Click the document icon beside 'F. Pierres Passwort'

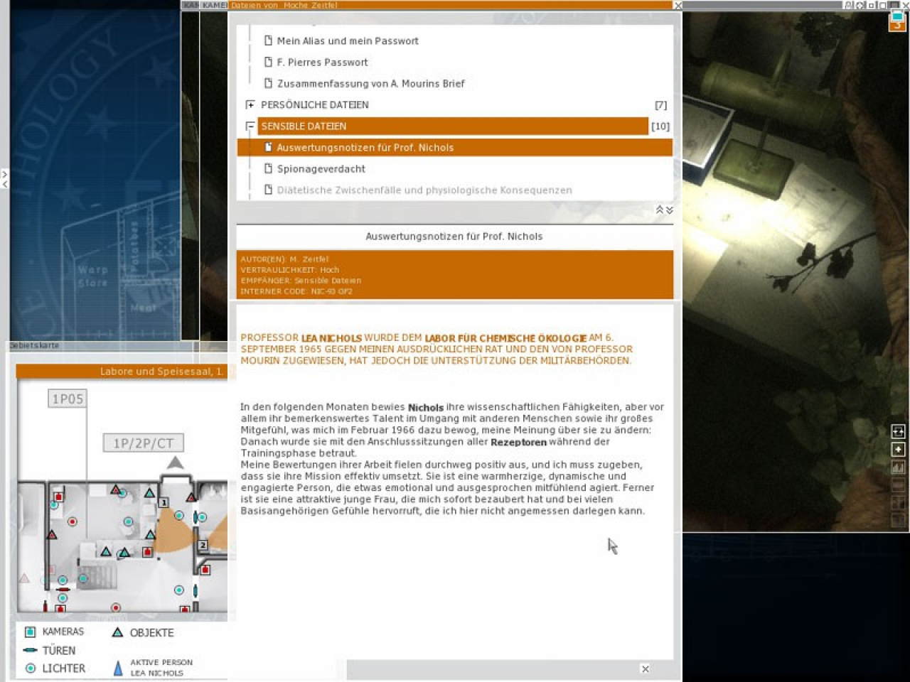268,63
